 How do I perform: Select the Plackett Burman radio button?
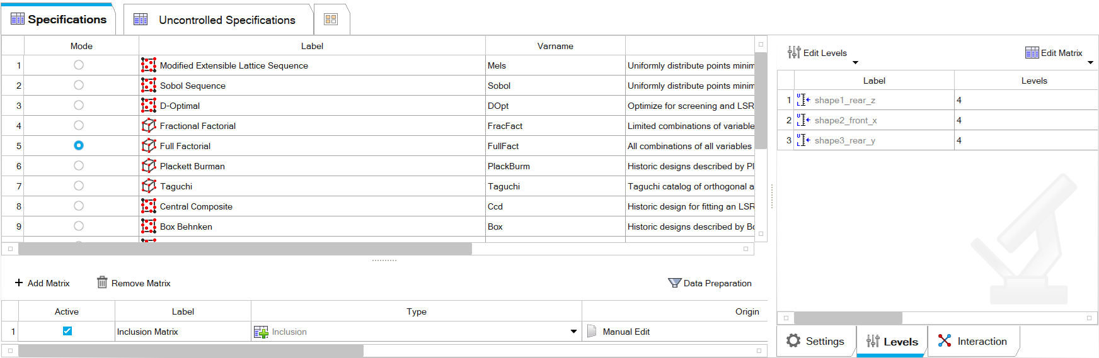79,165
